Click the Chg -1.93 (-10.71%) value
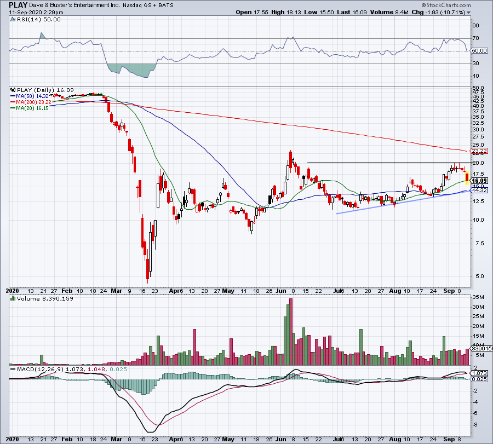Viewport: 493px width, 444px height. [x=438, y=13]
